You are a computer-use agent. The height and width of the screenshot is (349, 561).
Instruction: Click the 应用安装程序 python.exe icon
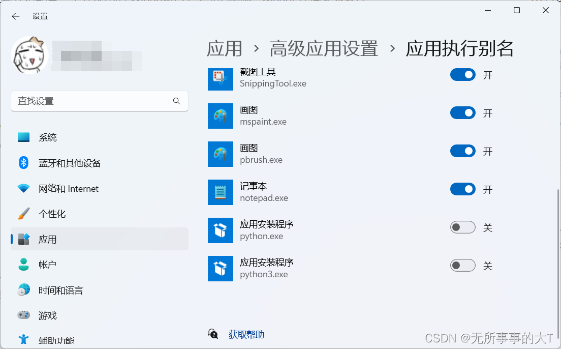tap(220, 230)
